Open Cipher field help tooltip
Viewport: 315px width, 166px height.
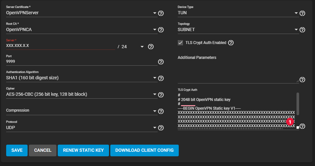tap(161, 95)
